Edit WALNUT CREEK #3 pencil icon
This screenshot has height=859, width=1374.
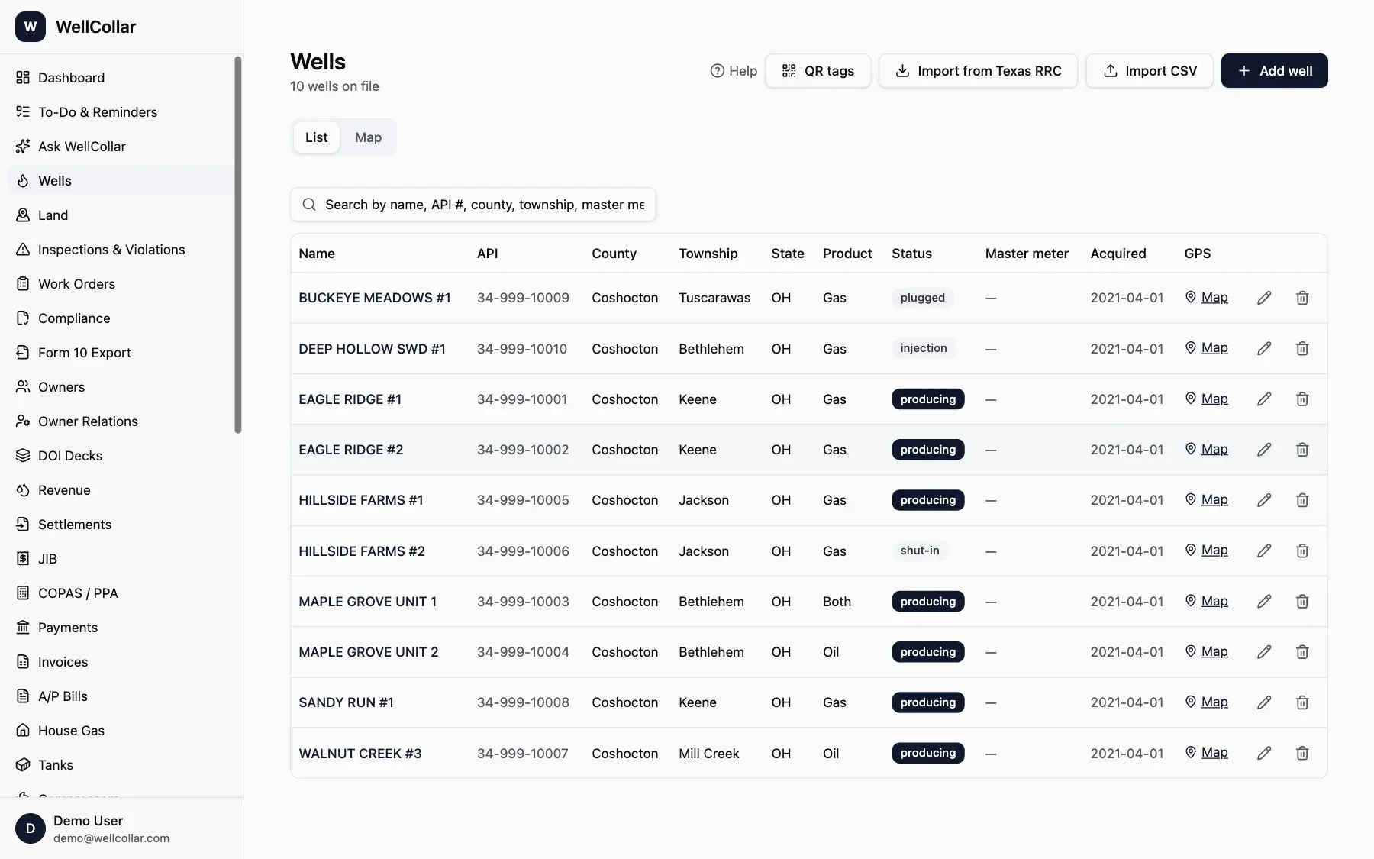pos(1264,753)
